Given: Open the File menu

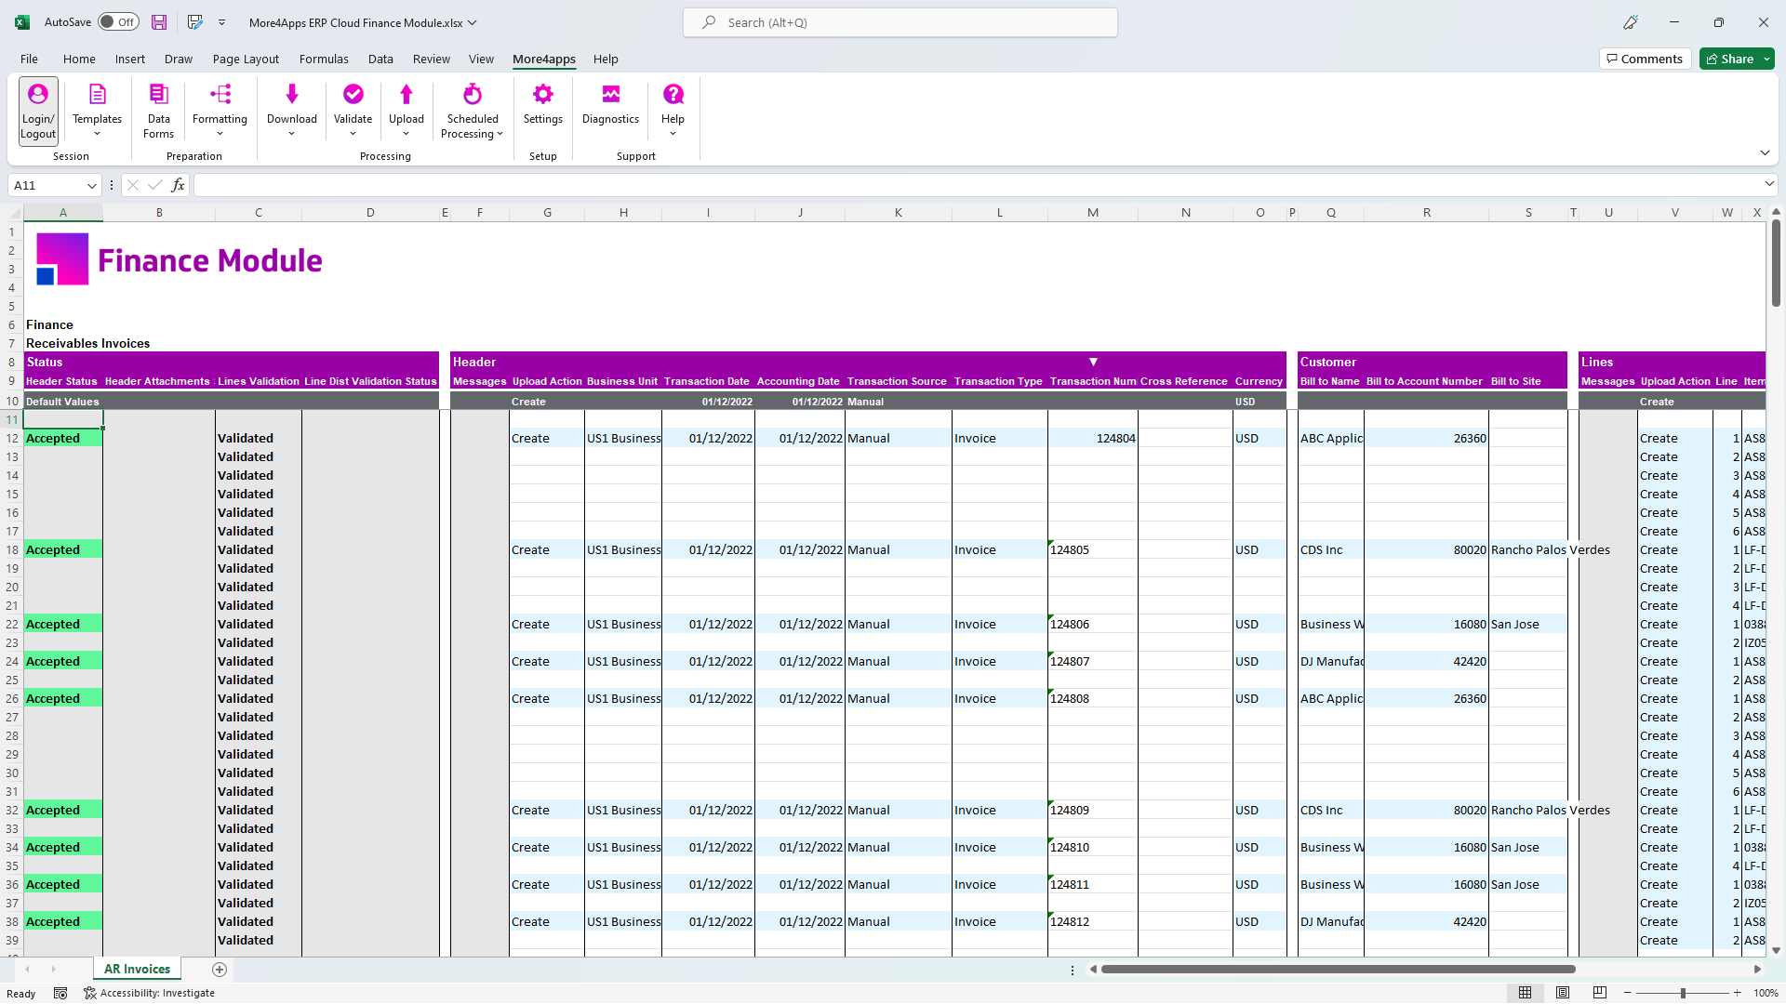Looking at the screenshot, I should 29,59.
